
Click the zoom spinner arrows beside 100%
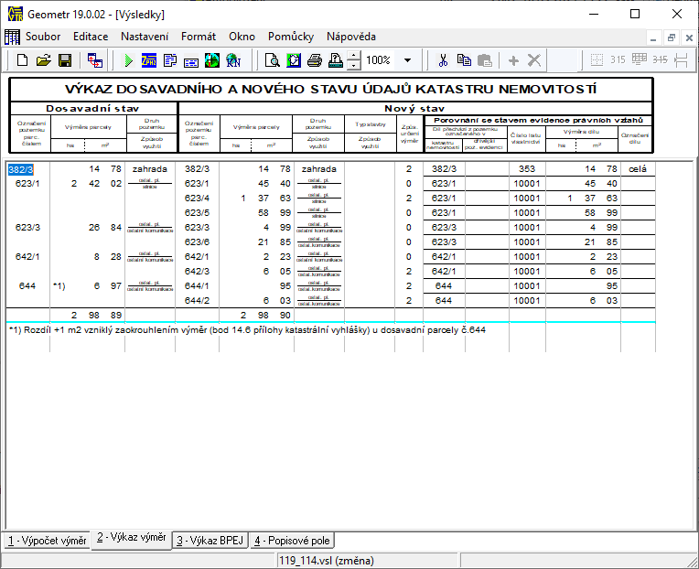click(x=354, y=60)
